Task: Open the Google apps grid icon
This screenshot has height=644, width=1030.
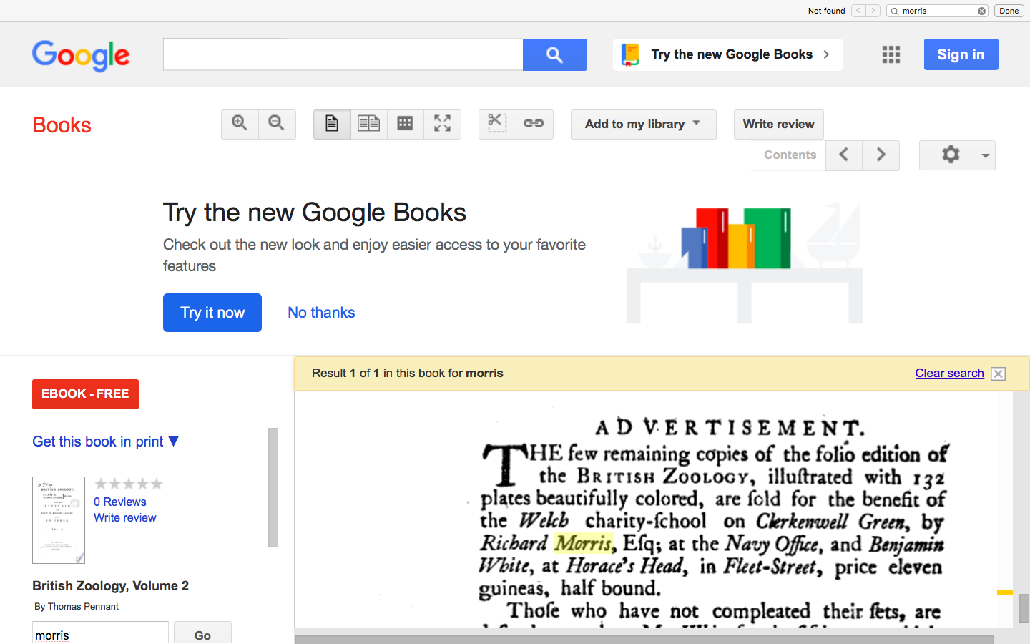Action: [x=891, y=54]
